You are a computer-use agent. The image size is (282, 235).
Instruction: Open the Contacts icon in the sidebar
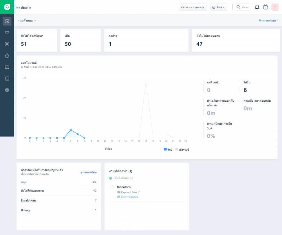(x=7, y=44)
